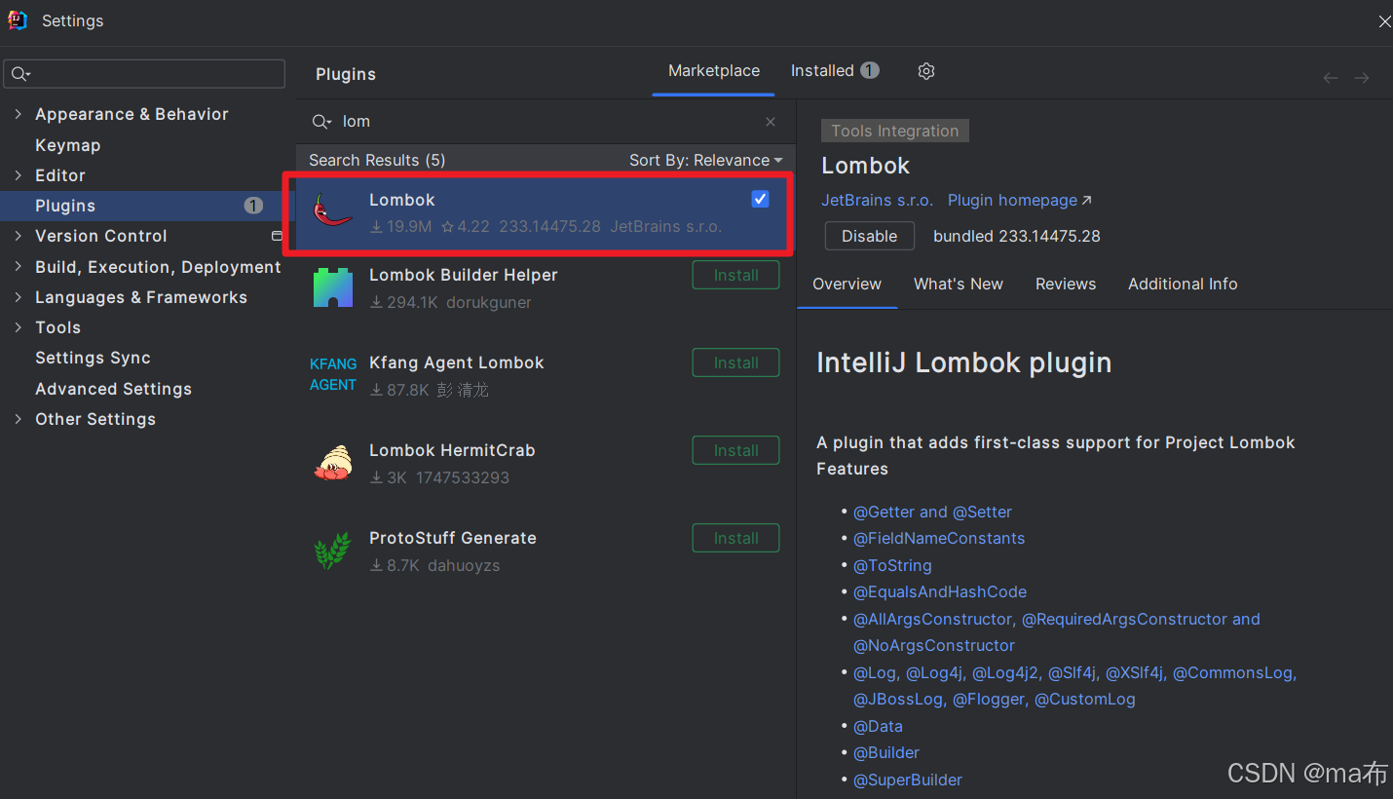
Task: Click the Lombok Builder Helper plugin icon
Action: [333, 287]
